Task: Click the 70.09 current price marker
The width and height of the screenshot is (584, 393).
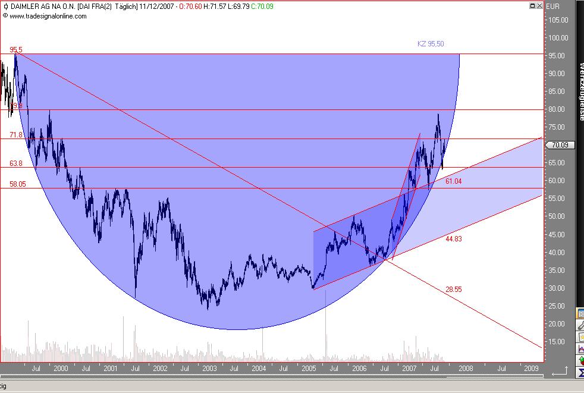Action: tap(560, 145)
